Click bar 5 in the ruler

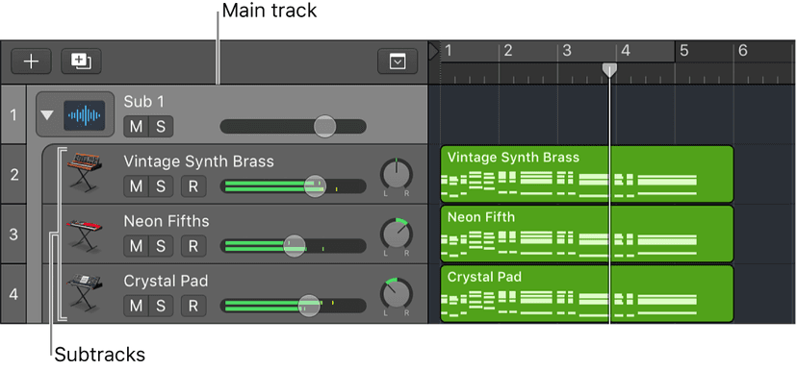pos(684,51)
